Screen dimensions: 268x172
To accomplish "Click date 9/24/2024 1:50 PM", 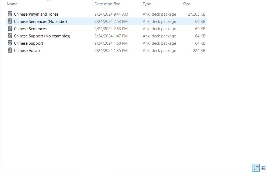I will (111, 43).
